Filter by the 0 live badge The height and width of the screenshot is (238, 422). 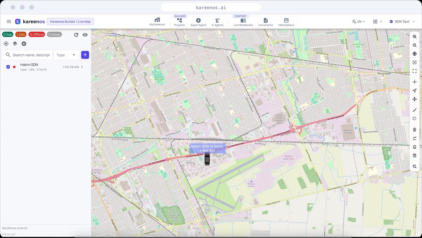tap(8, 34)
